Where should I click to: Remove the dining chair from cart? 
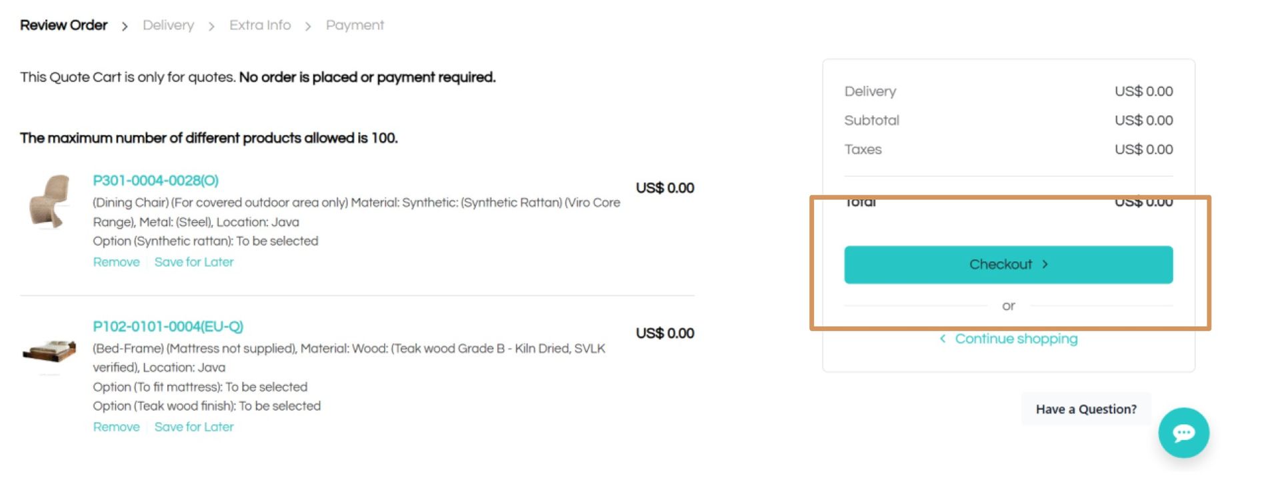coord(116,262)
